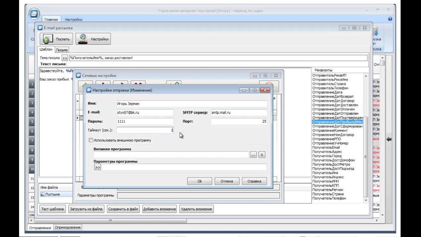Screen dimensions: 421x237
Task: Open the Настройки ribbon tab
Action: (73, 19)
